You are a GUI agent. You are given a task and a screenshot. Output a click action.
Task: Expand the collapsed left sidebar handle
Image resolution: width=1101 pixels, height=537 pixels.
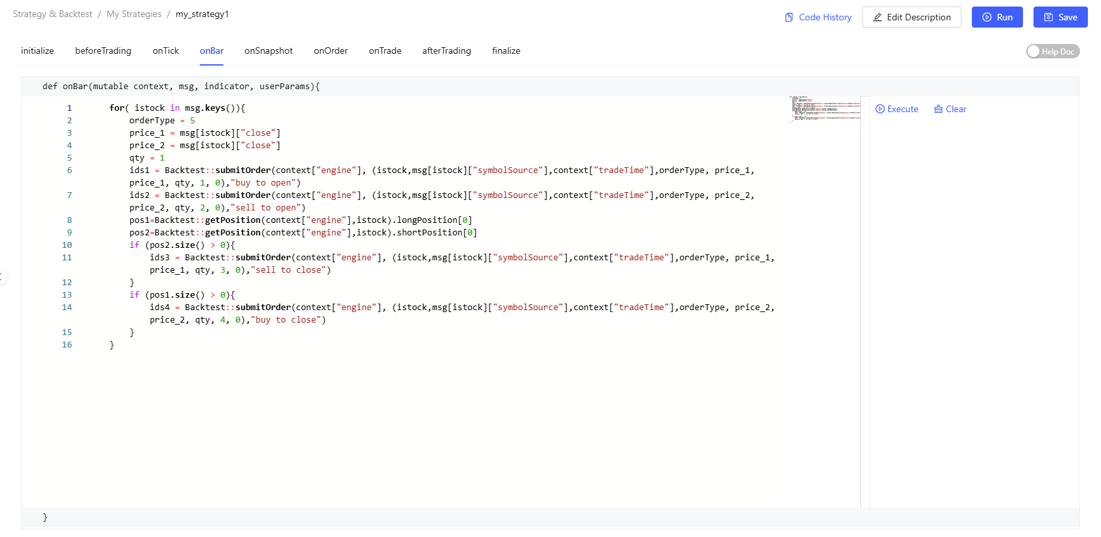click(3, 277)
